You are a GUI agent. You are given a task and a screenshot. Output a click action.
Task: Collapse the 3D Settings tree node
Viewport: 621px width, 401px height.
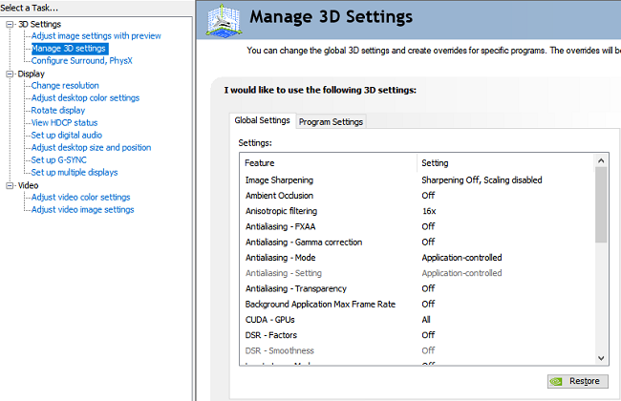10,23
